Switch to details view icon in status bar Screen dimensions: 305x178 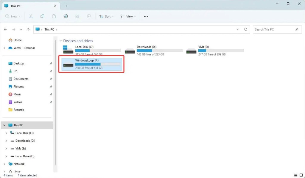296,175
